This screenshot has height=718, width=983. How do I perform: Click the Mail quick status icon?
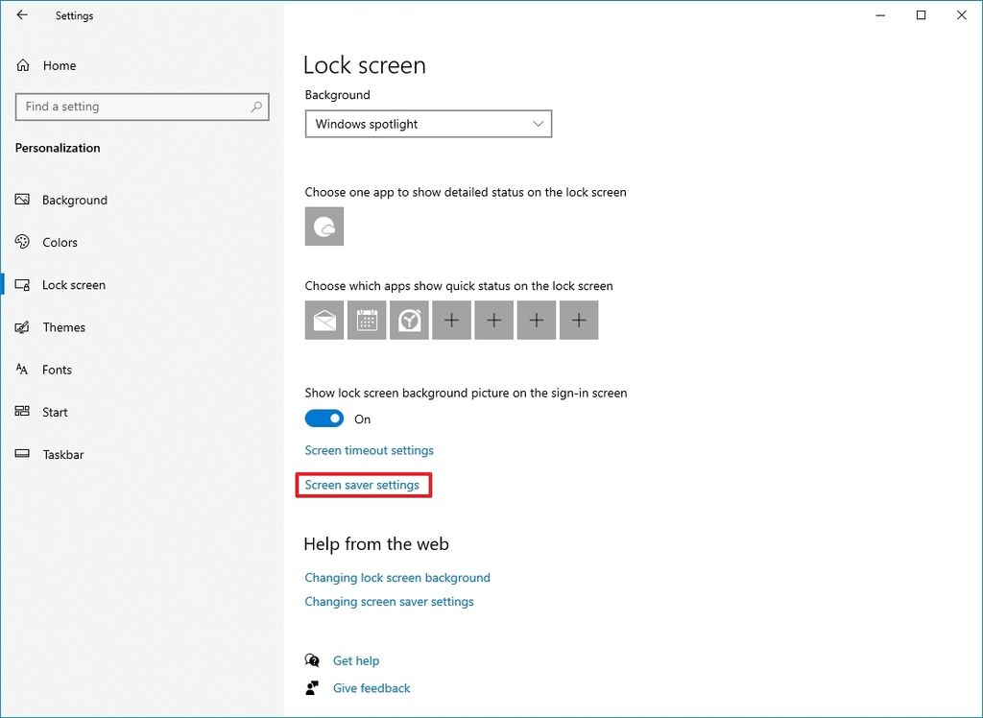324,320
